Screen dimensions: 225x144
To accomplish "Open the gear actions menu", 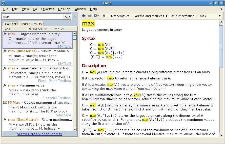I will point(96,16).
